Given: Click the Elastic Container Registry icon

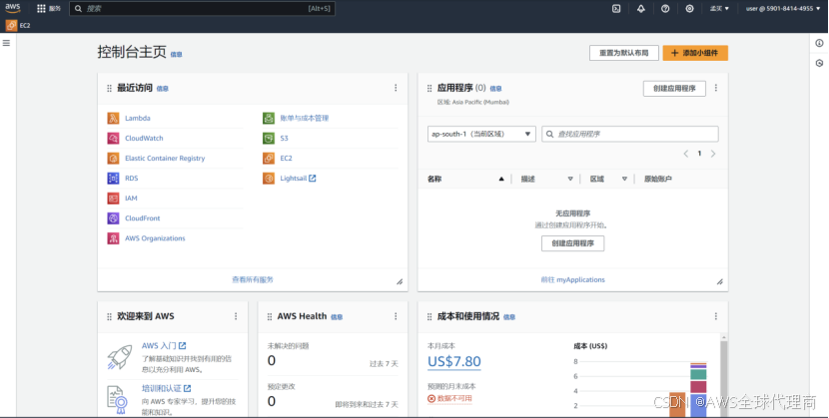Looking at the screenshot, I should coord(113,159).
